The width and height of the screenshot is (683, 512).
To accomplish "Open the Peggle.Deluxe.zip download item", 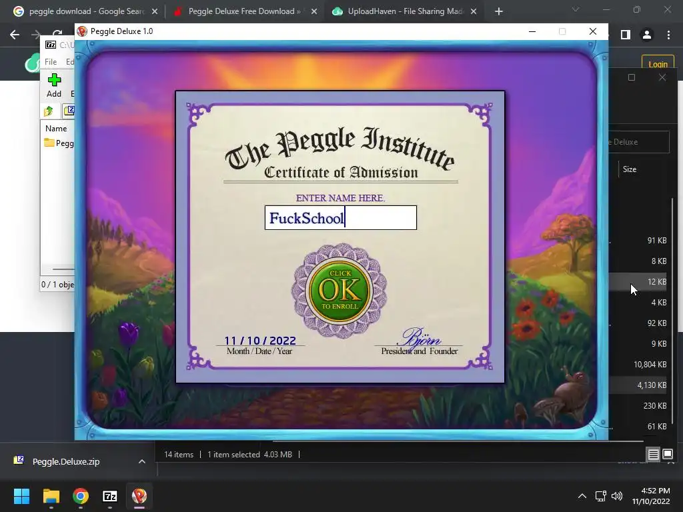I will pyautogui.click(x=65, y=461).
